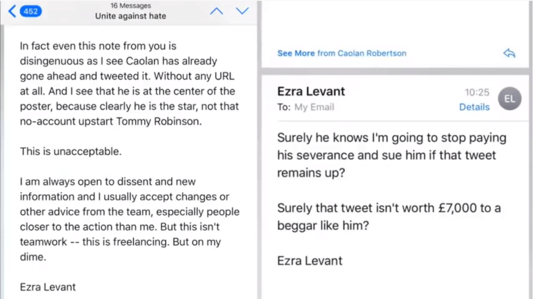533x299 pixels.
Task: Jump to next message with down arrow
Action: coord(242,11)
